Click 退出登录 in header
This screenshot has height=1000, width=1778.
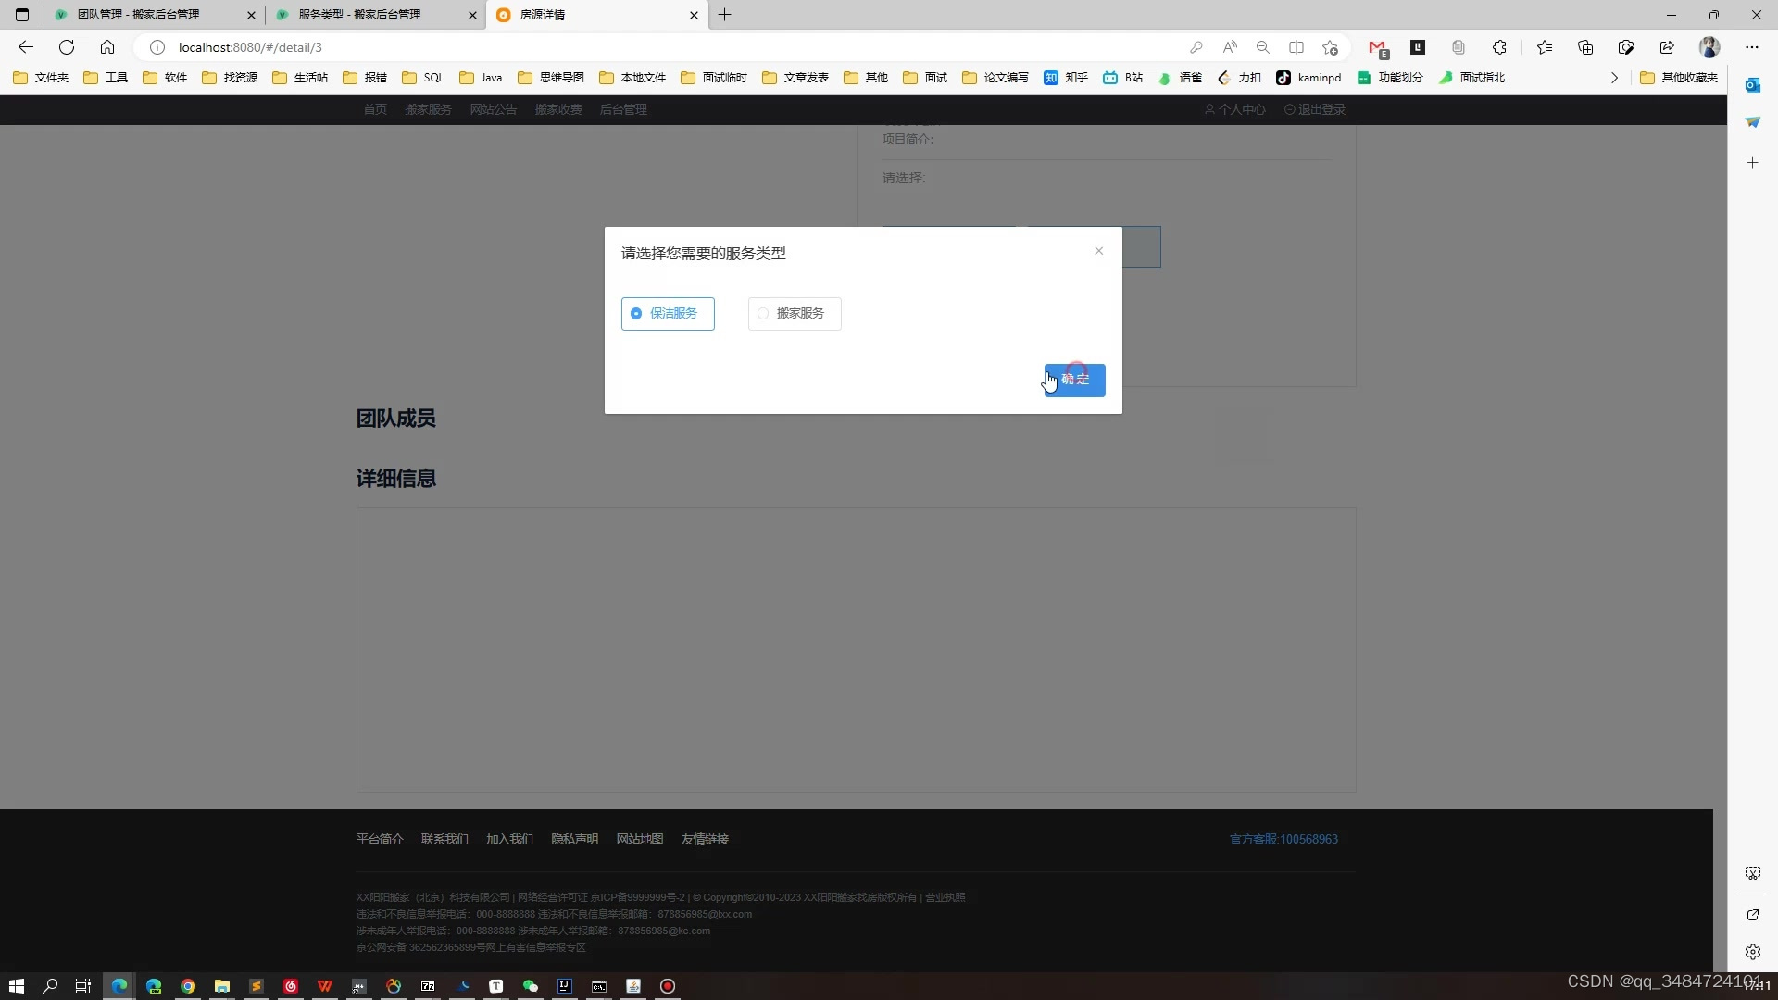[1315, 109]
